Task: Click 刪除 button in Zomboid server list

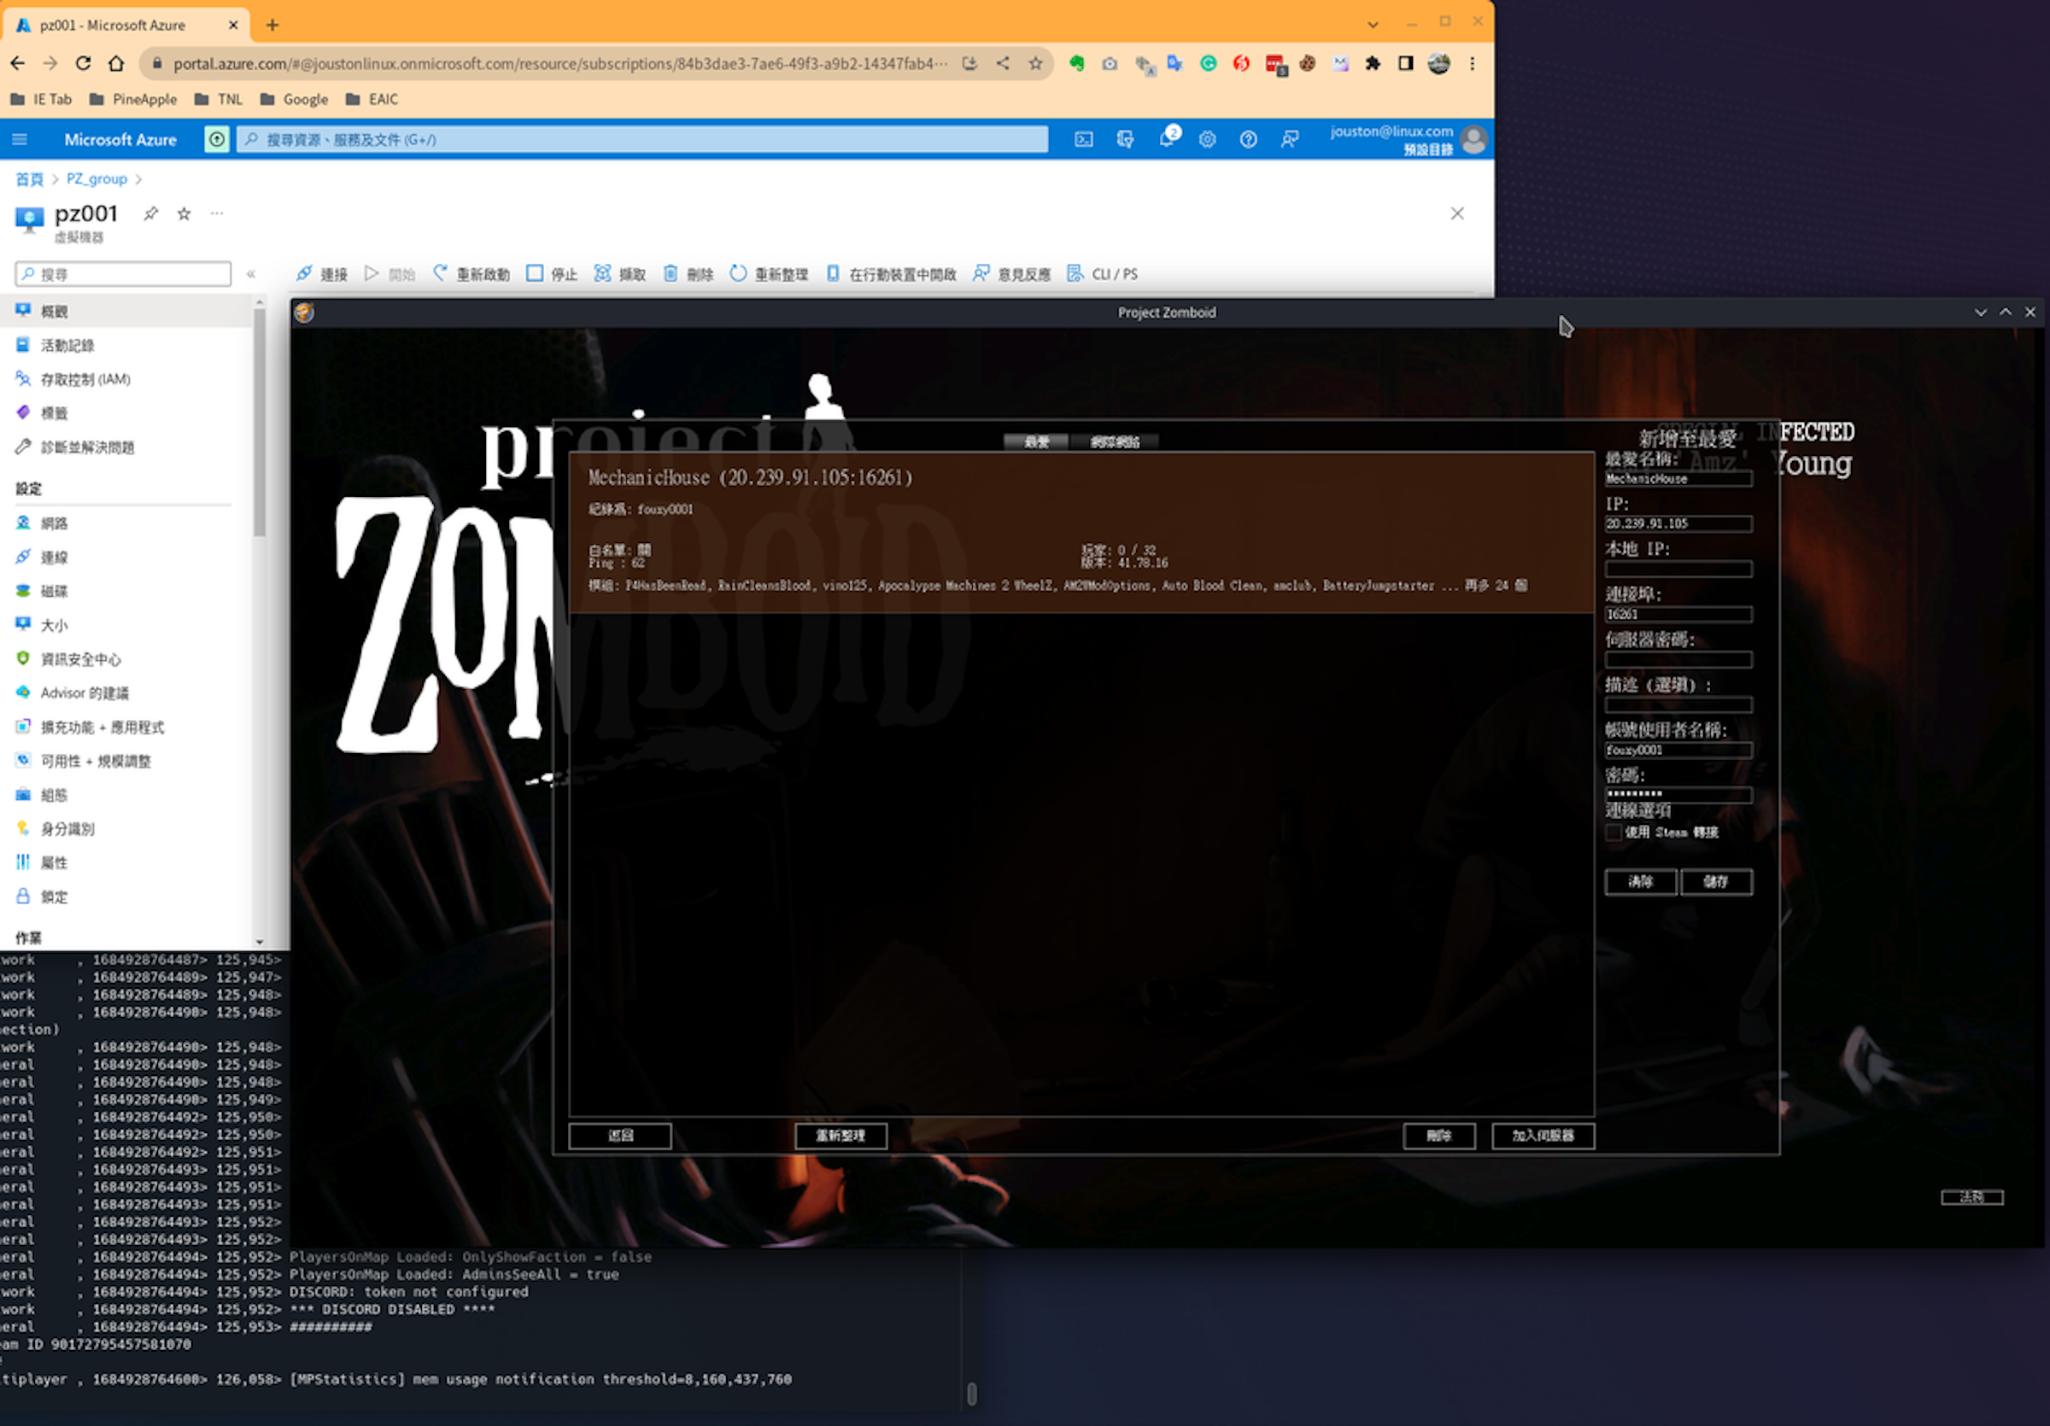Action: 1438,1135
